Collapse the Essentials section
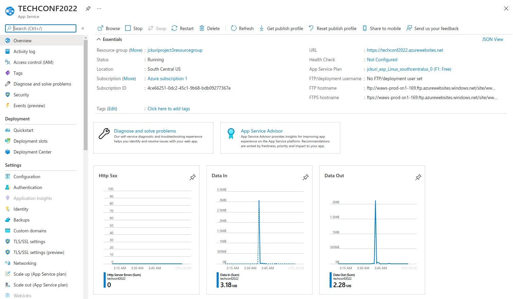The width and height of the screenshot is (513, 299). tap(109, 39)
